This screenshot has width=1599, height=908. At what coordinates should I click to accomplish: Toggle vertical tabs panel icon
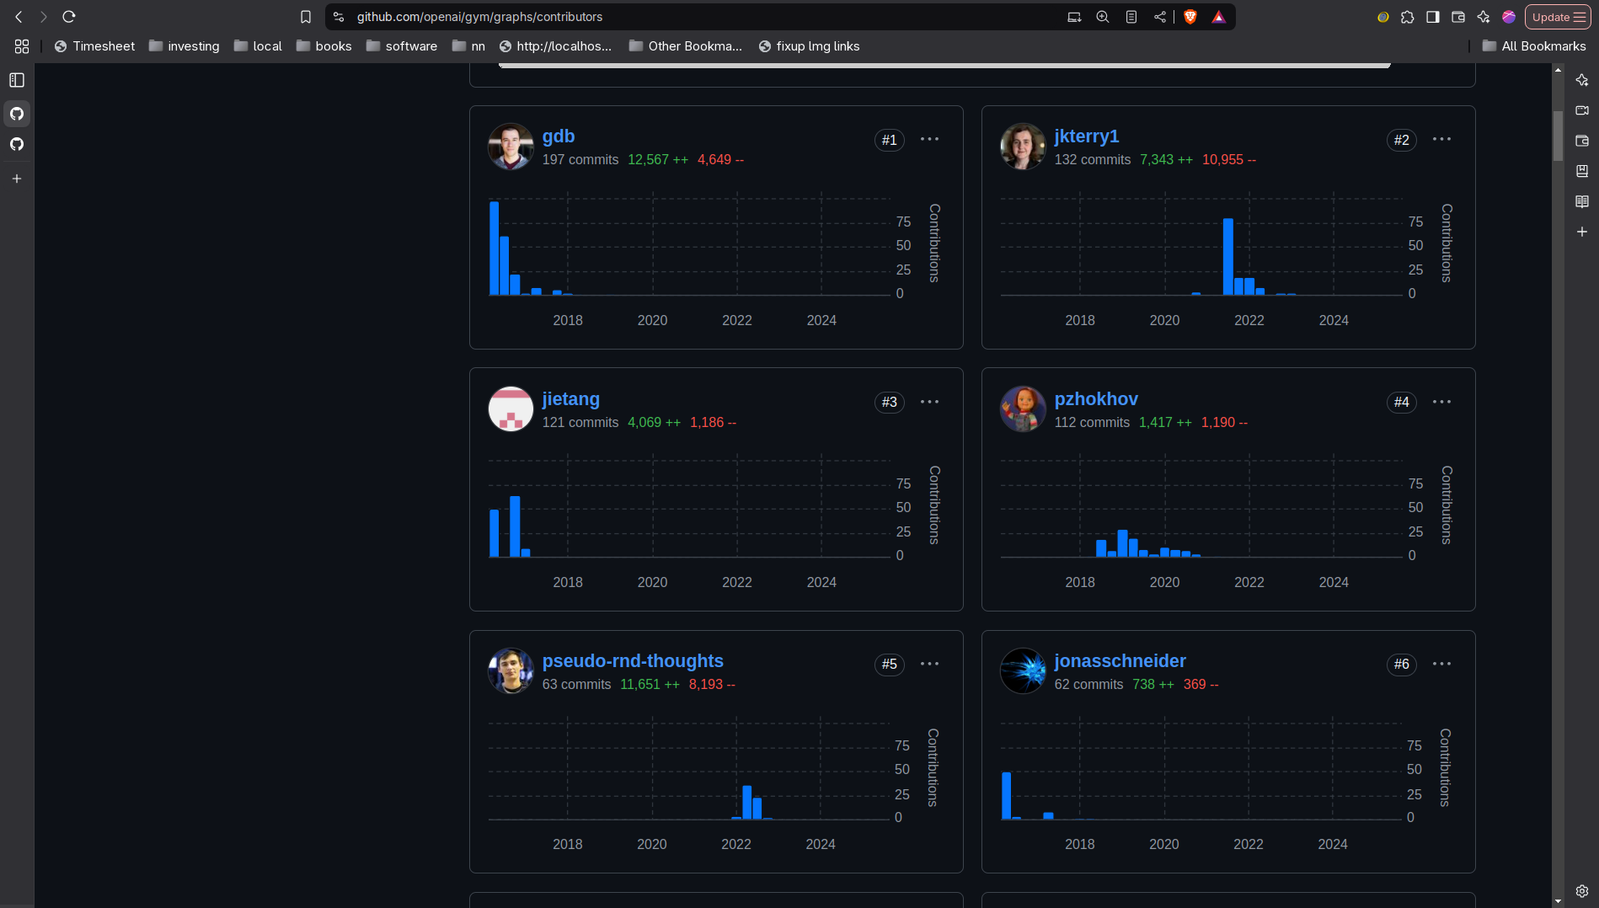pos(17,80)
